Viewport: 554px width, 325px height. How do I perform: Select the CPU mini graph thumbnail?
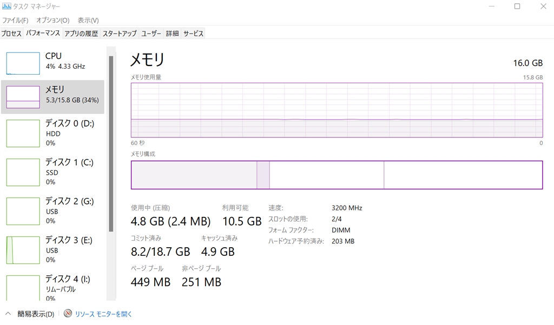click(x=23, y=63)
